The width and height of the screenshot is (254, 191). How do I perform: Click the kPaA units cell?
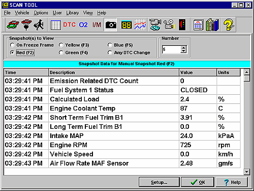[229, 136]
